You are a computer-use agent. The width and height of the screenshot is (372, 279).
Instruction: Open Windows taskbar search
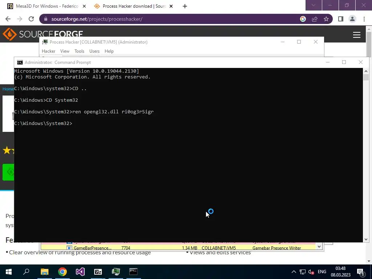pyautogui.click(x=26, y=272)
